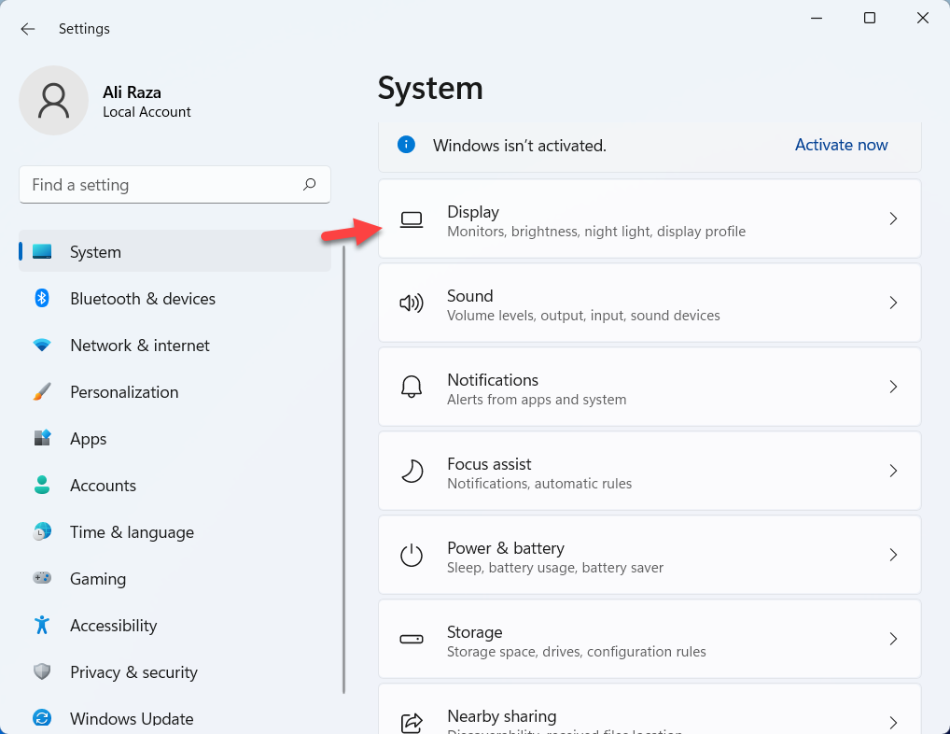Open the Apps section in sidebar
Screen dimensions: 950x734
click(89, 439)
